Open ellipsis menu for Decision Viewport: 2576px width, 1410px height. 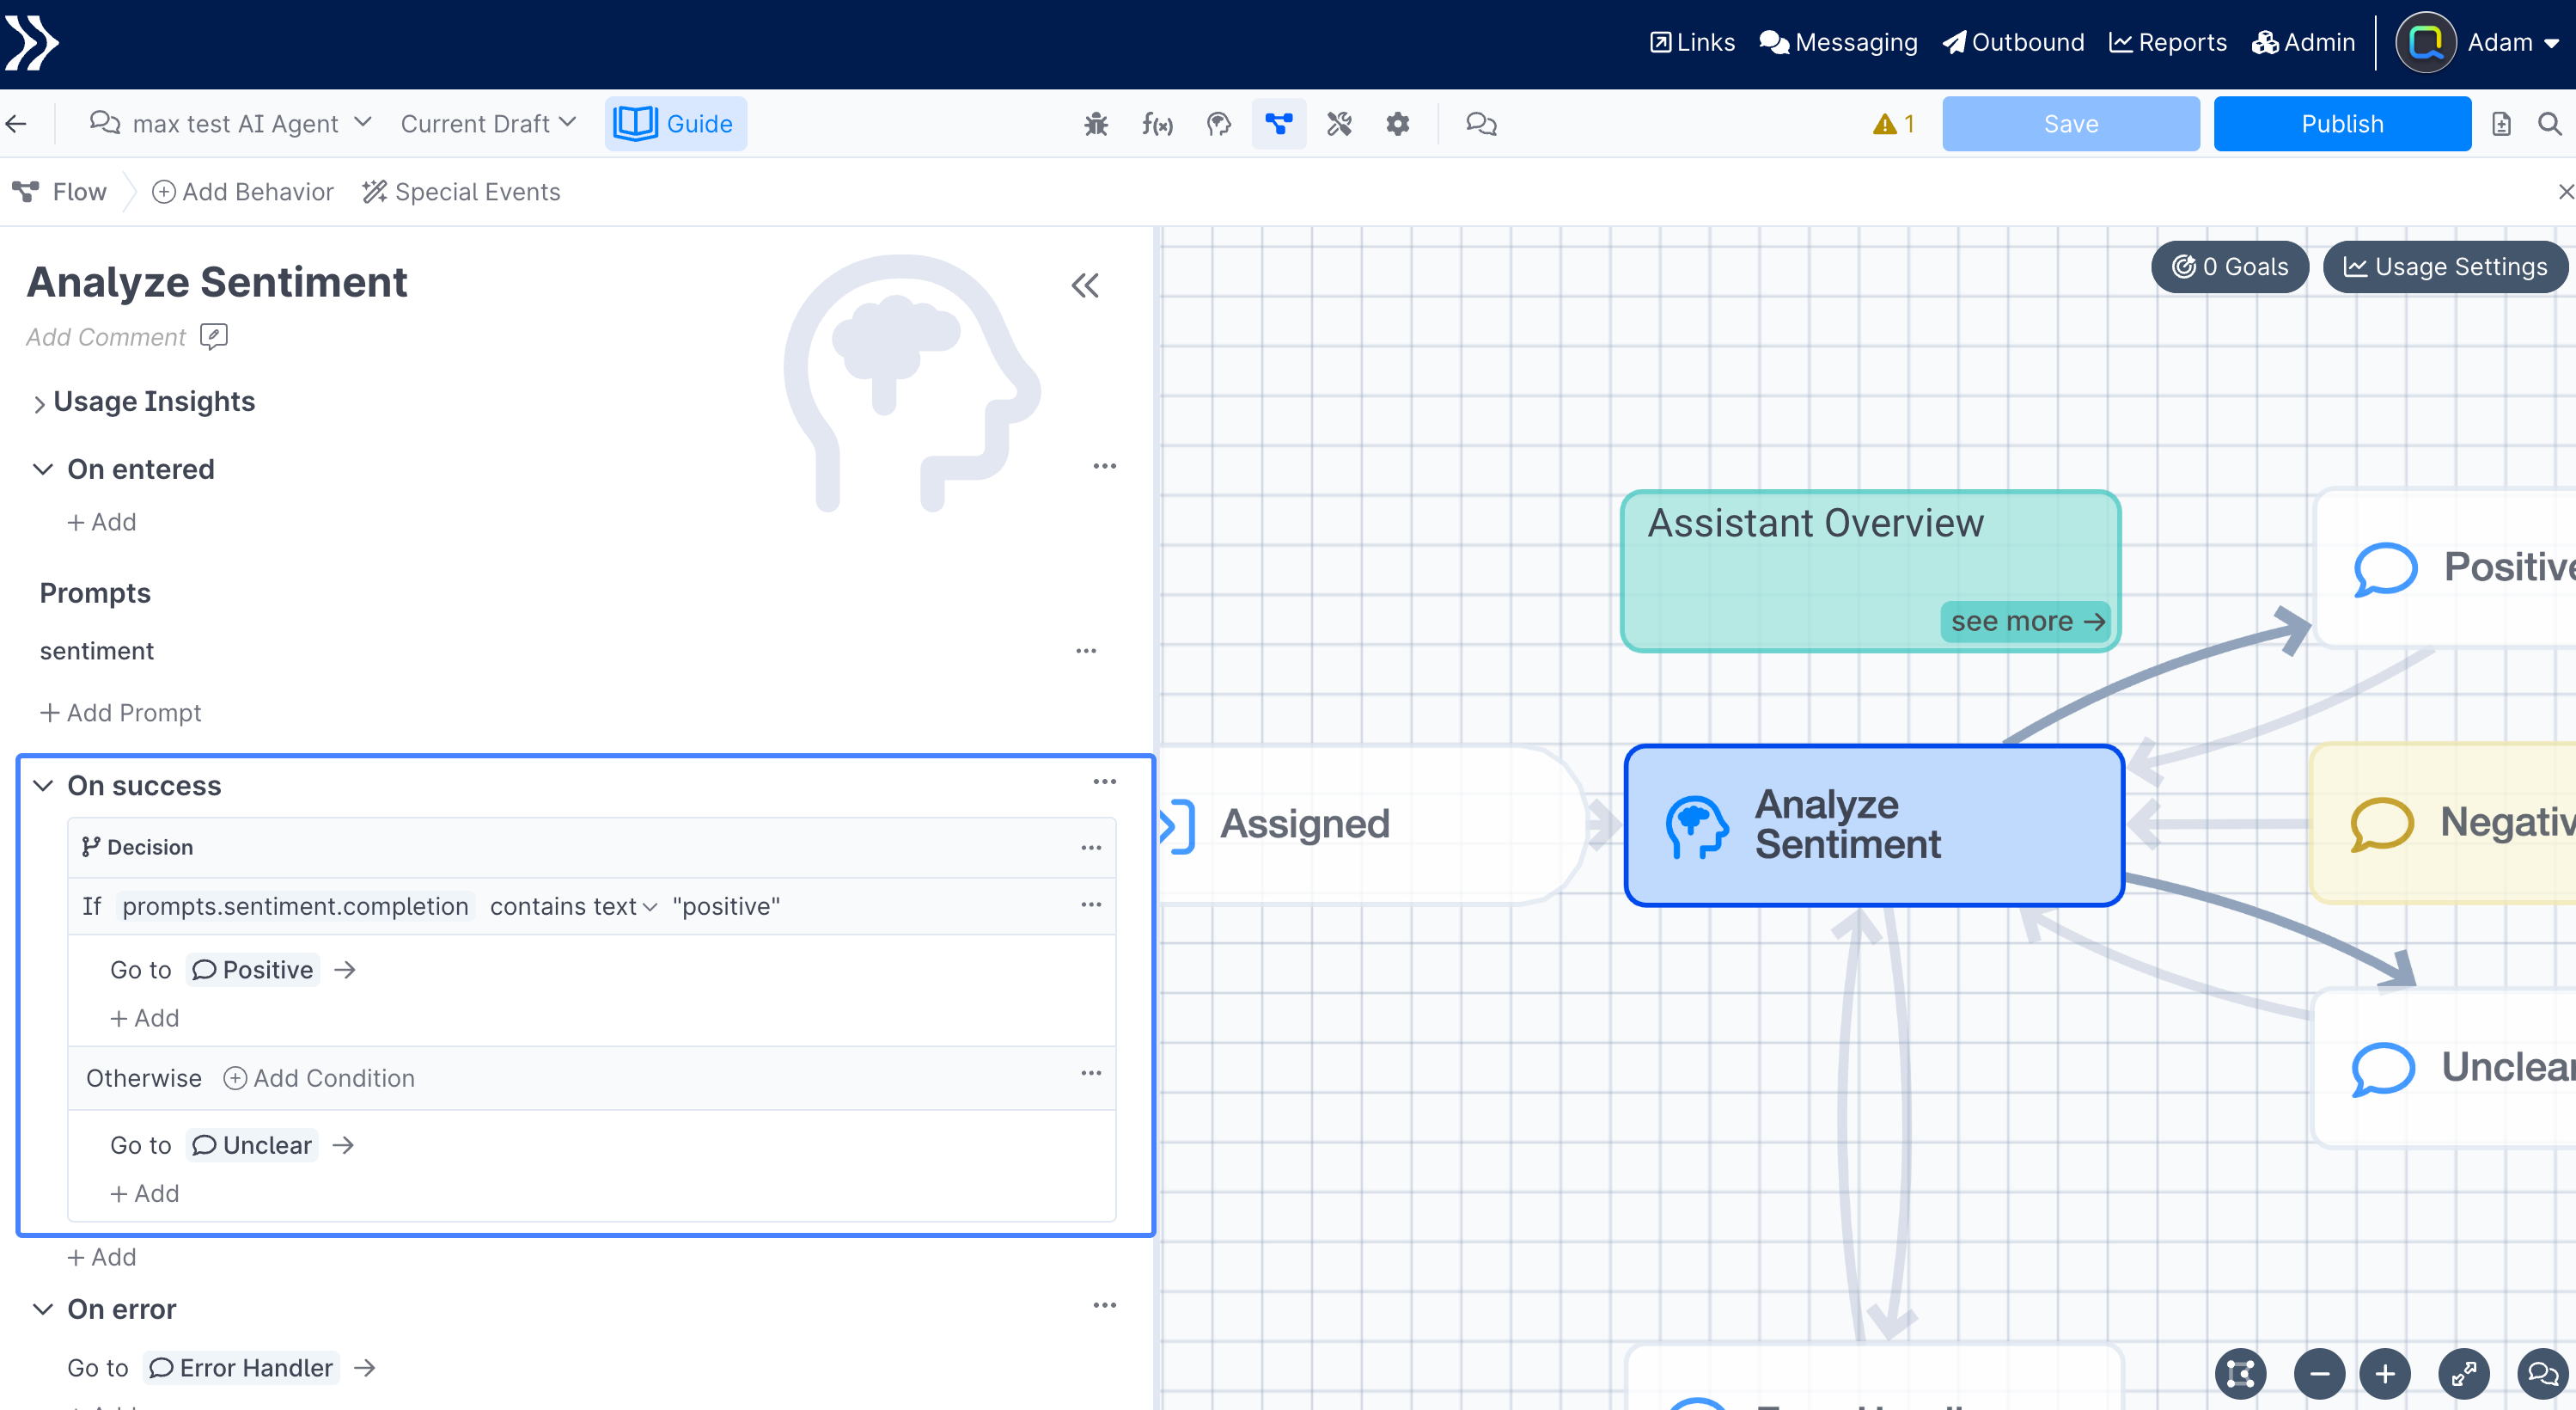pyautogui.click(x=1091, y=848)
